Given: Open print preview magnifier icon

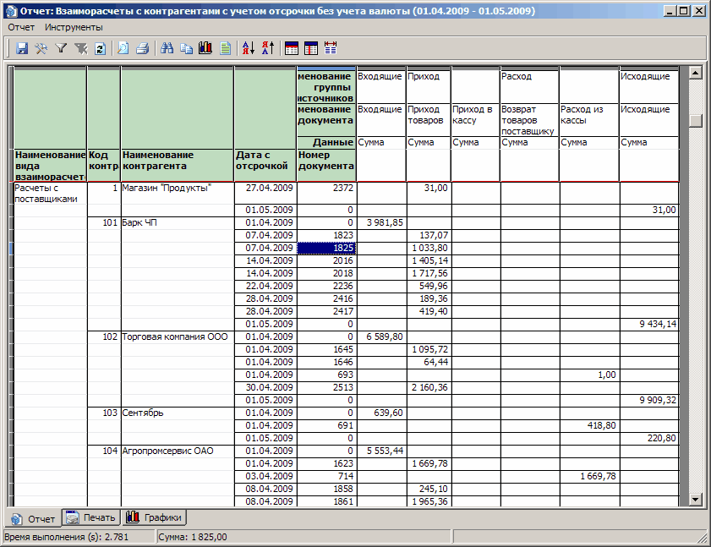Looking at the screenshot, I should (123, 48).
